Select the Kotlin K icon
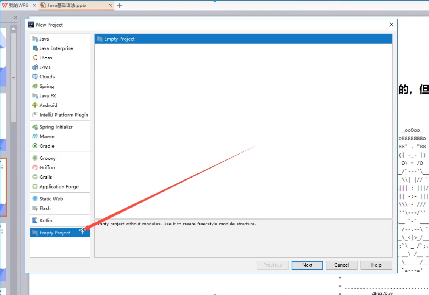The width and height of the screenshot is (429, 295). pyautogui.click(x=35, y=220)
